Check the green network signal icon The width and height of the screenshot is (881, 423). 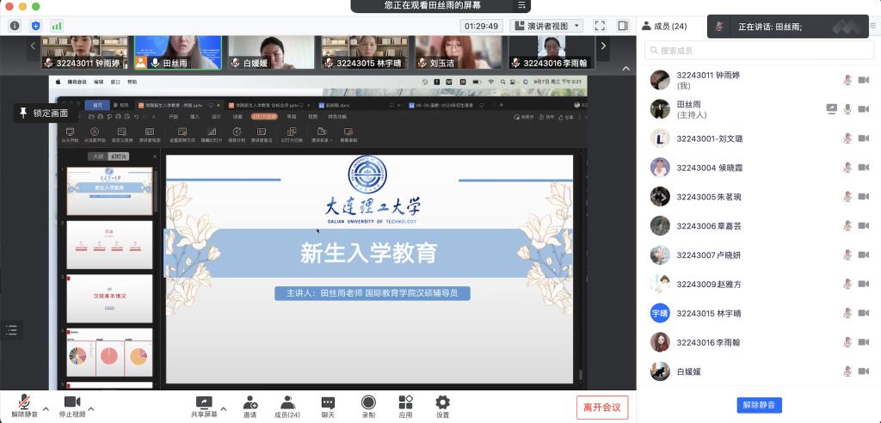[57, 26]
